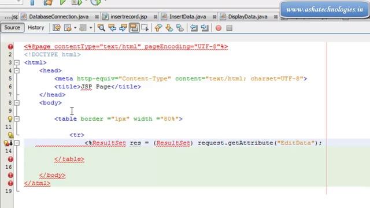Open the DatabaseConnection.java tab
Screen dimensions: 370x208
[59, 17]
